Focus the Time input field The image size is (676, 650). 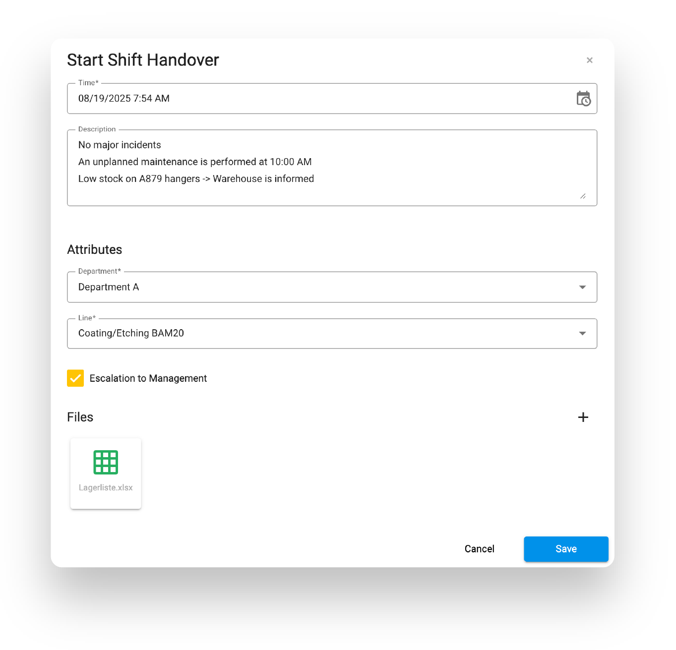pos(317,99)
